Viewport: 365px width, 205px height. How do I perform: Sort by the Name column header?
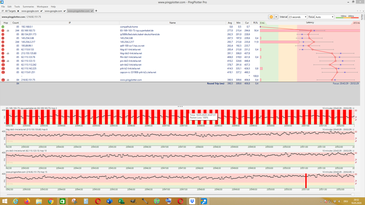click(x=172, y=23)
